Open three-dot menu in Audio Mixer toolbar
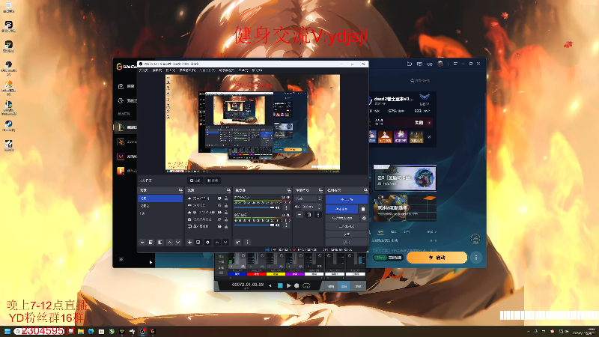Screen dimensions: 599x337 tap(247, 242)
